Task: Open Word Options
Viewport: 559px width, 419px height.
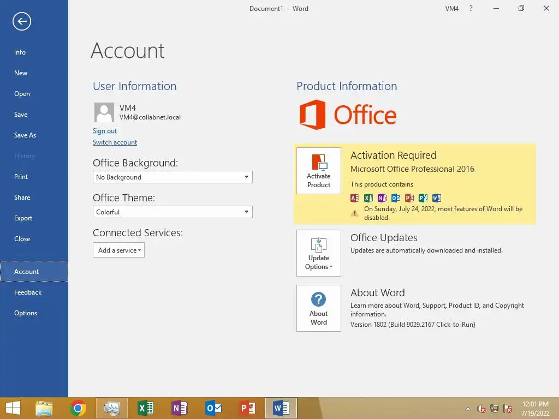Action: pyautogui.click(x=26, y=313)
